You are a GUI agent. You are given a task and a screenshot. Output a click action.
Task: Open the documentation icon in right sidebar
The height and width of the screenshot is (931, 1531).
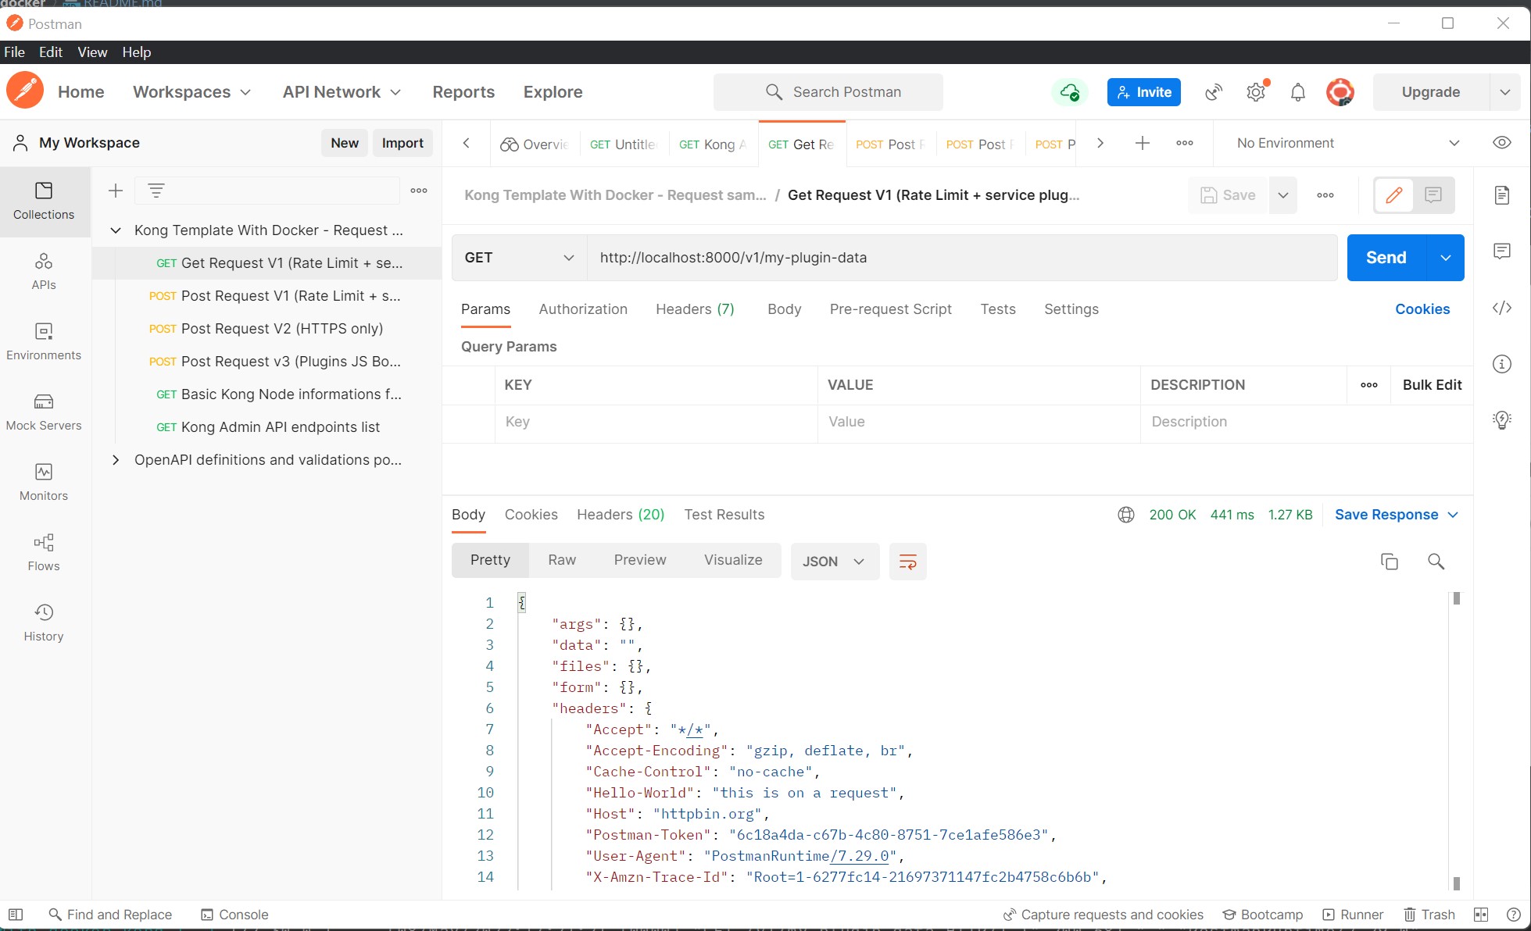(x=1502, y=195)
